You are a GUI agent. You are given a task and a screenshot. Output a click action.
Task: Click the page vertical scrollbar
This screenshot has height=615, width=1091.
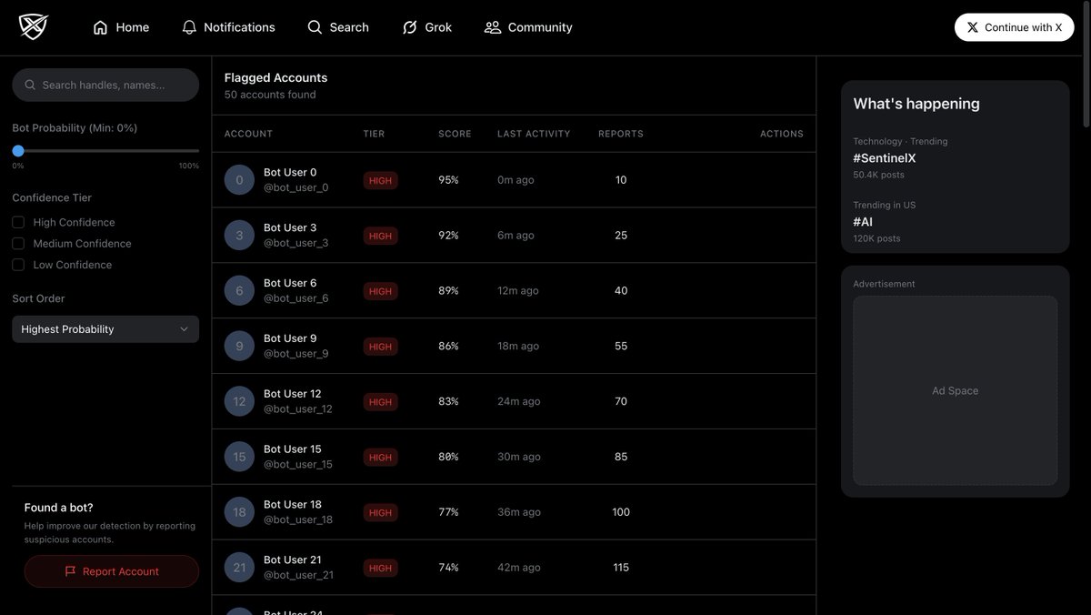click(x=1086, y=64)
